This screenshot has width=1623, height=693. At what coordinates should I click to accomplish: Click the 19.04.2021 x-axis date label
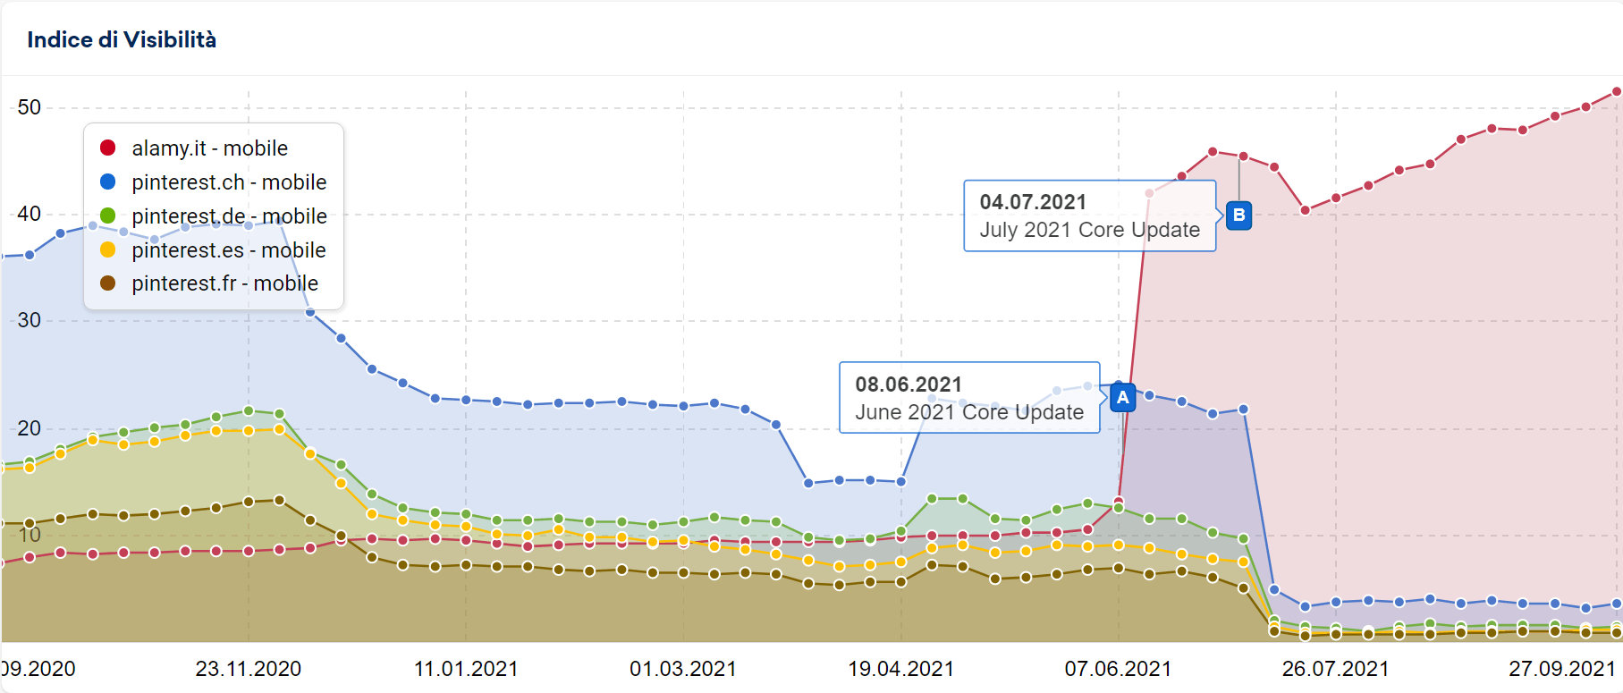click(x=900, y=669)
